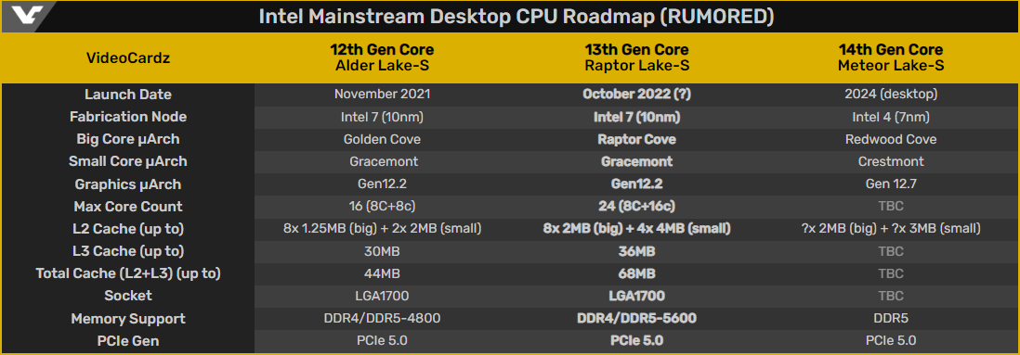This screenshot has height=355, width=1020.
Task: Click the Intel Mainstream Desktop CPU Roadmap title
Action: 517,17
